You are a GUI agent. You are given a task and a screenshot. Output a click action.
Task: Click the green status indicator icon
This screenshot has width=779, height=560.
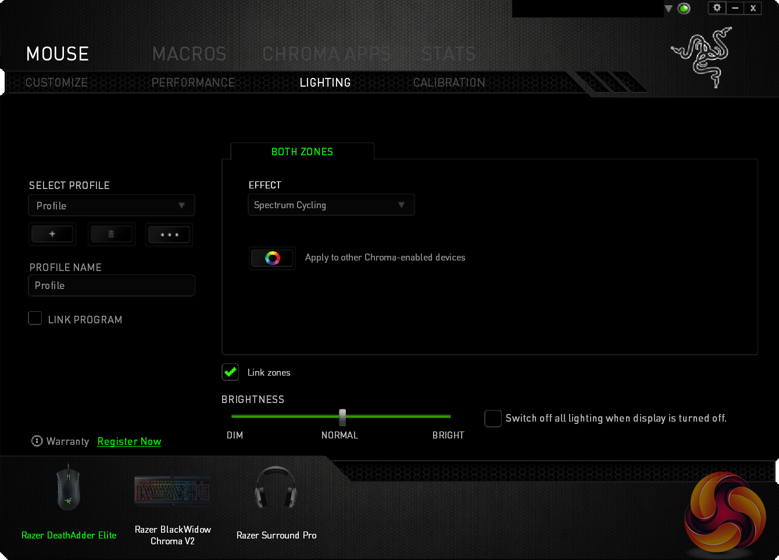point(684,8)
